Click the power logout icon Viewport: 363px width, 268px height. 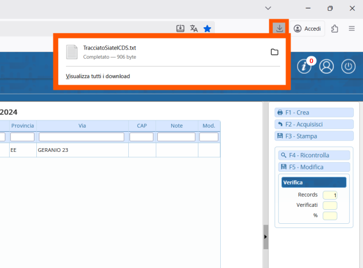point(348,67)
